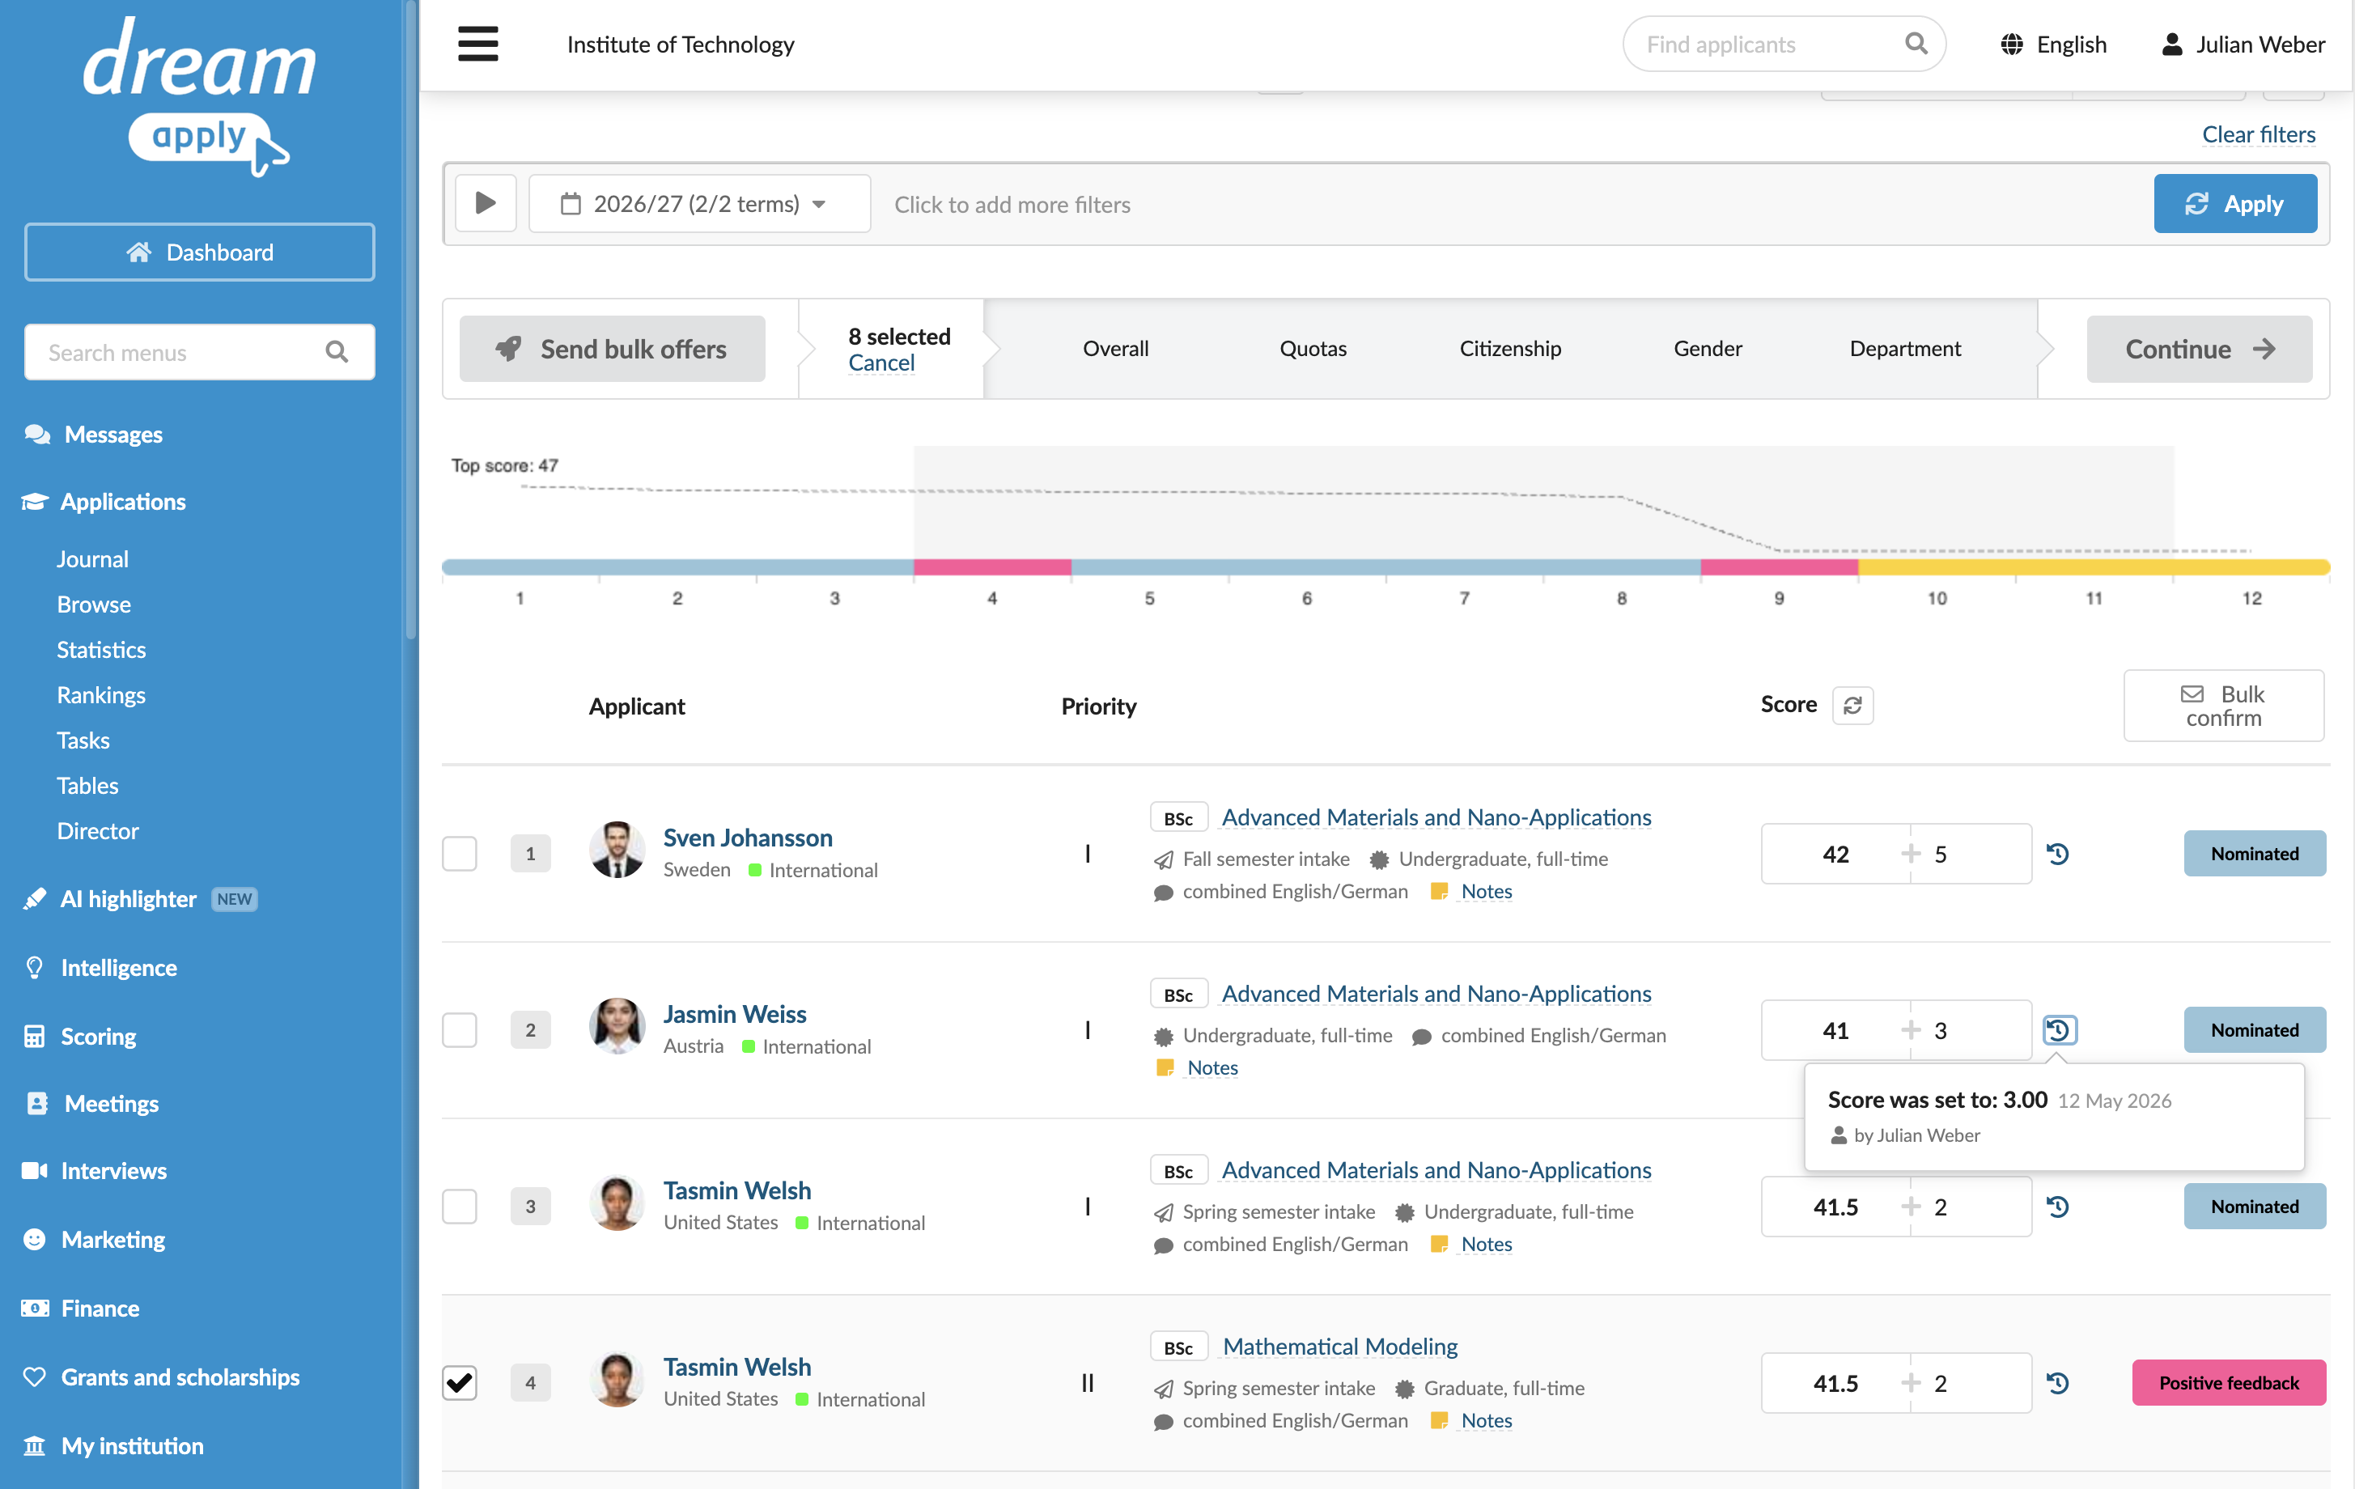Viewport: 2355px width, 1489px height.
Task: Switch to the Citizenship tab
Action: [1510, 348]
